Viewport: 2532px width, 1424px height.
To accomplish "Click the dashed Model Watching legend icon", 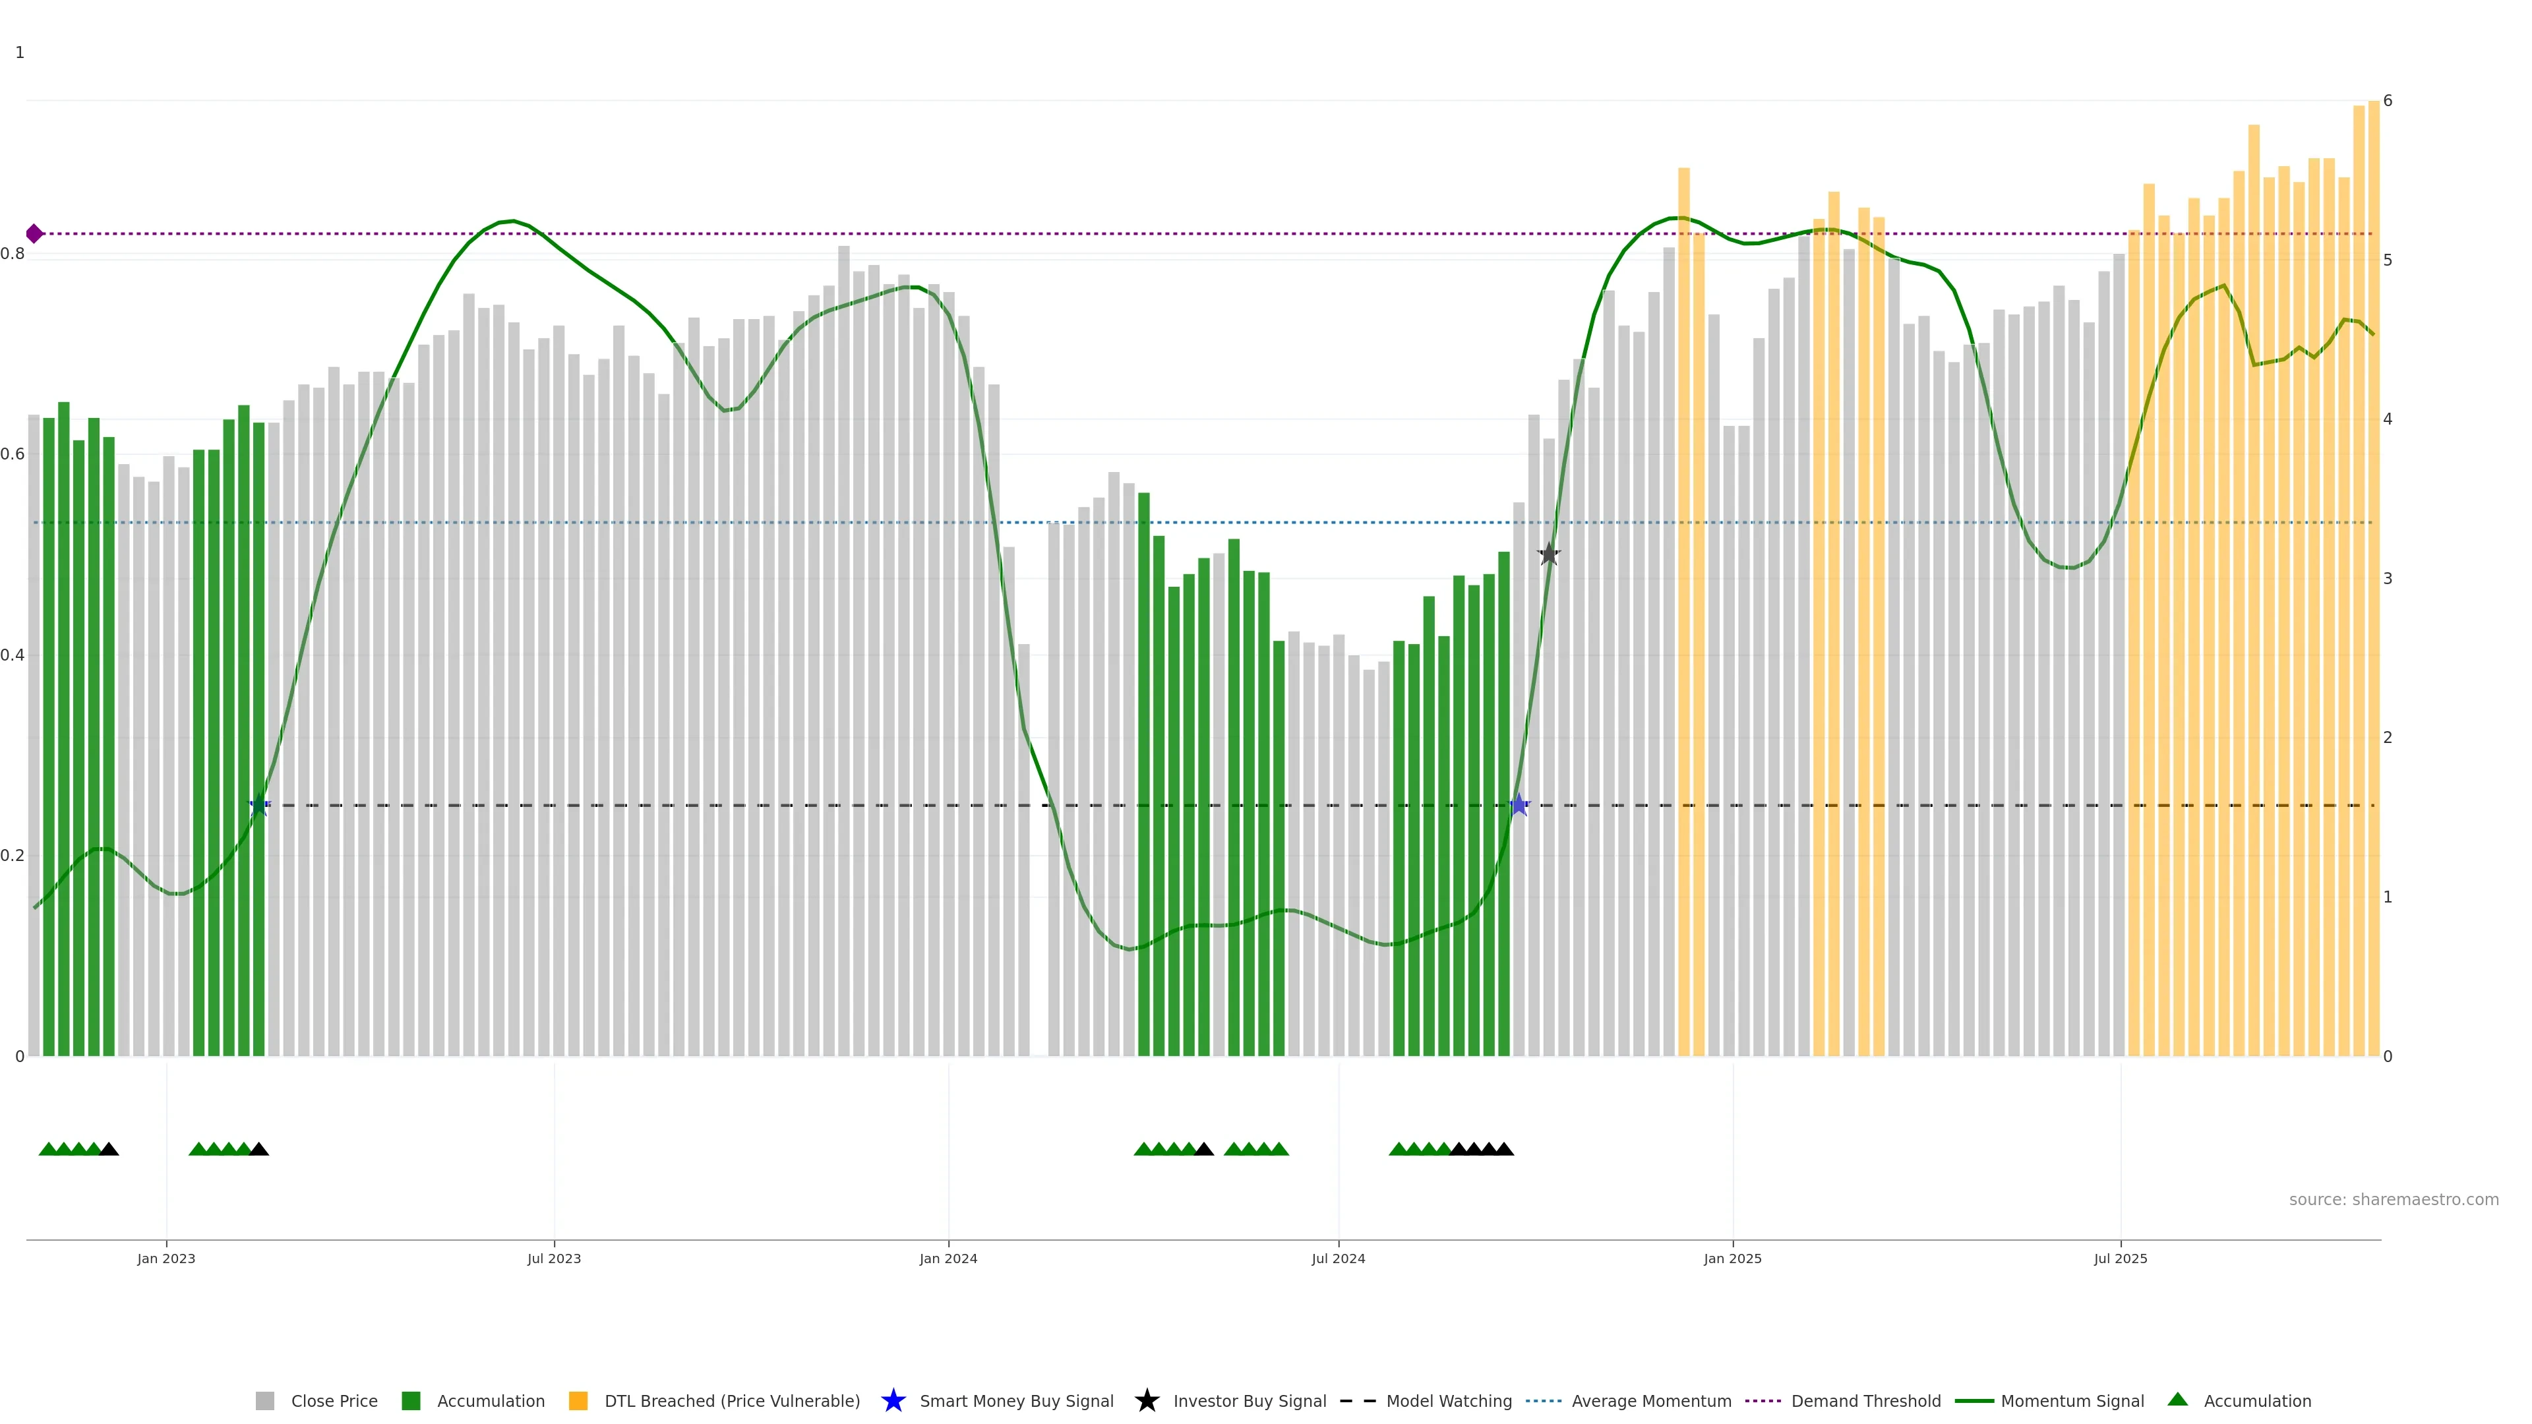I will click(x=1358, y=1400).
